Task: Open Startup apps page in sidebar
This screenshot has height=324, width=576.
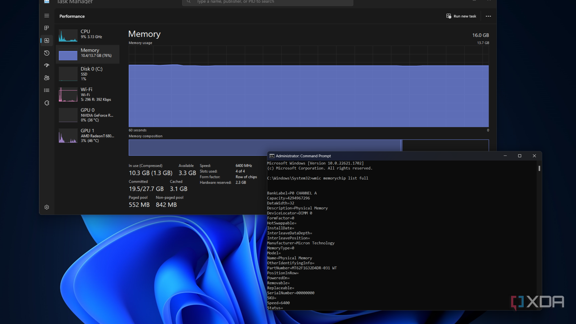Action: tap(47, 66)
